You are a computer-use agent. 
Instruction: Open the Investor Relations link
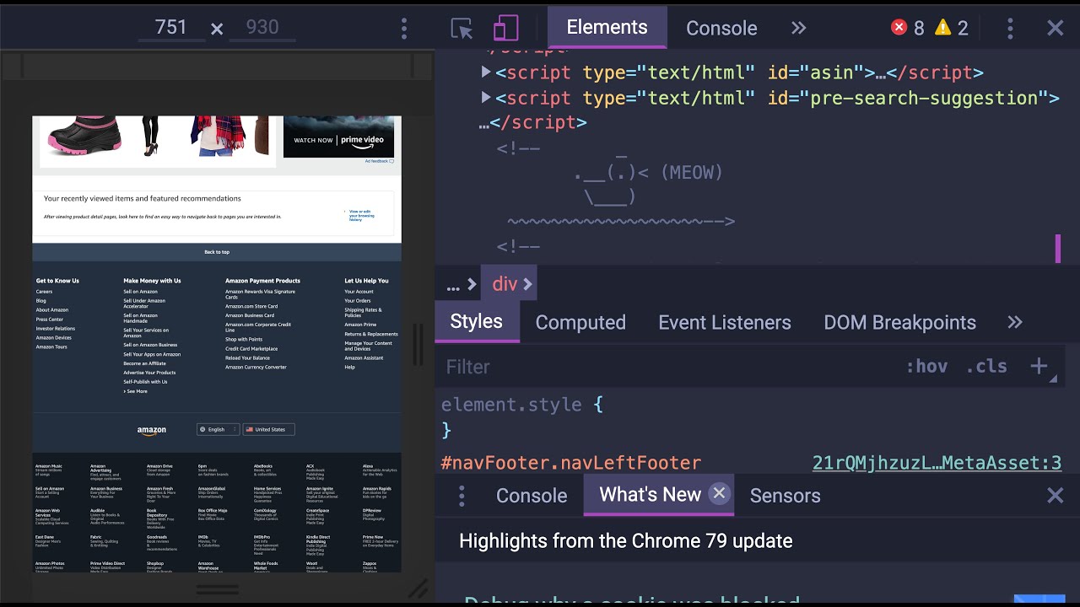[x=55, y=329]
